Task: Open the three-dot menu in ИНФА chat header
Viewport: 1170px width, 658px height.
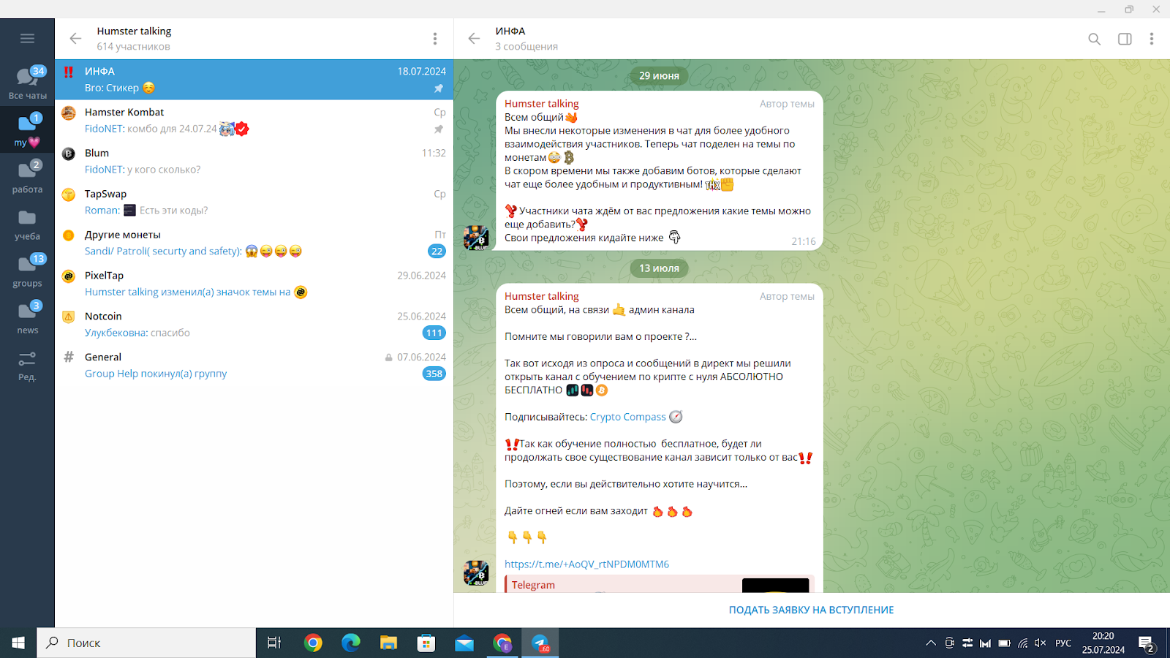Action: click(1151, 39)
